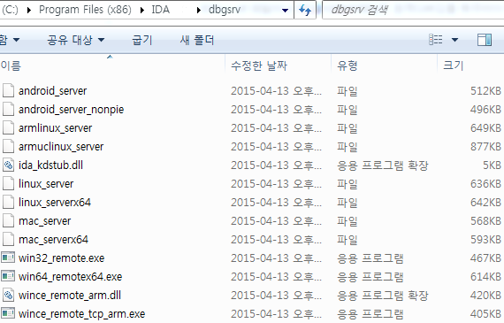Select the linux_serverx64 file name
This screenshot has width=504, height=323.
(55, 203)
